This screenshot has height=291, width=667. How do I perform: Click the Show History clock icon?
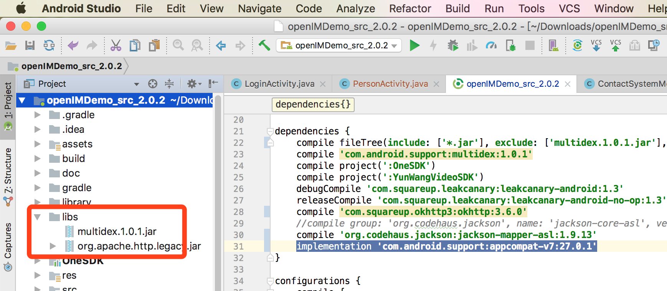coord(654,45)
